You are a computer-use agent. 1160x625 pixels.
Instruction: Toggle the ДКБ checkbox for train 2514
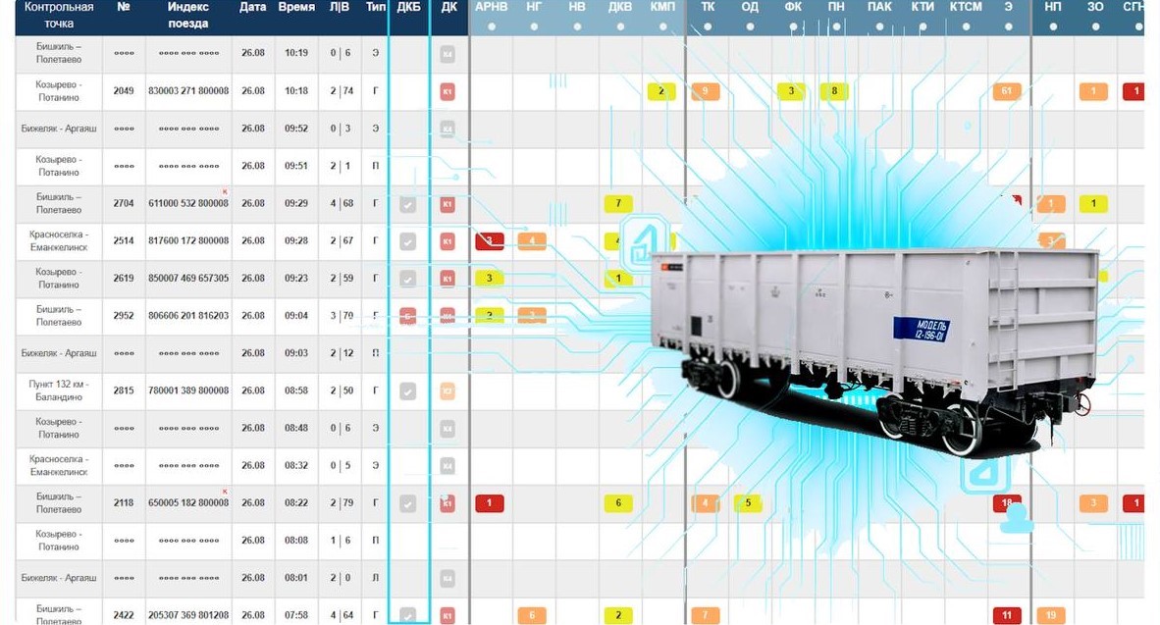408,241
